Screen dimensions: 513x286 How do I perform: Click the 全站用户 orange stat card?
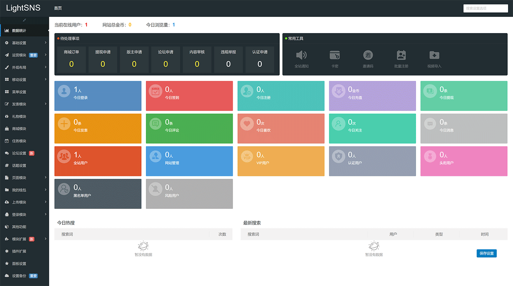98,161
